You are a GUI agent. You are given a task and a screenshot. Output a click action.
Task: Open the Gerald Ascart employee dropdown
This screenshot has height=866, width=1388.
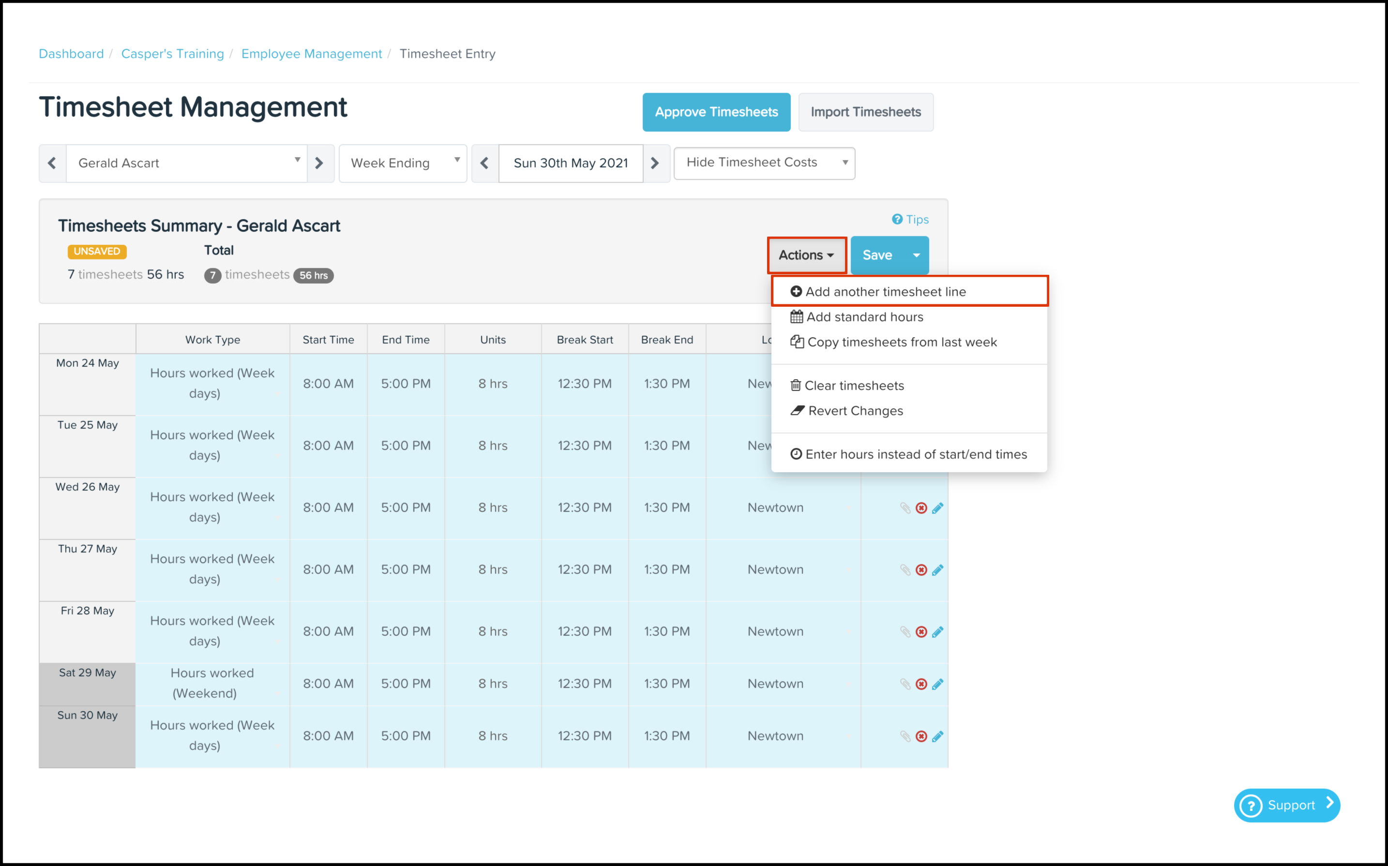click(187, 163)
